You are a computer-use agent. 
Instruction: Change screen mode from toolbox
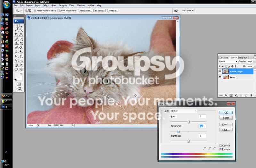pyautogui.click(x=19, y=89)
